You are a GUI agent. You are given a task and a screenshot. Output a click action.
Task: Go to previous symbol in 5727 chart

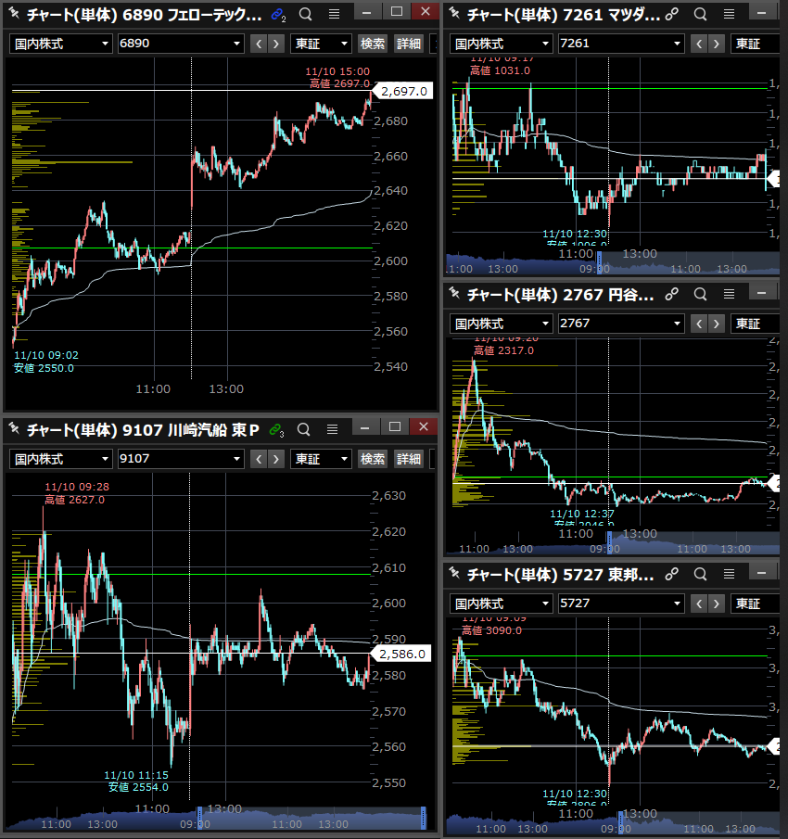[x=699, y=604]
